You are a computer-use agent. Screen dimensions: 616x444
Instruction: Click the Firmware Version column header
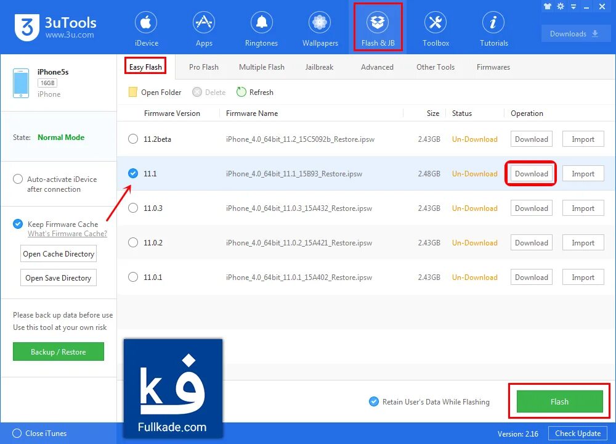pyautogui.click(x=172, y=113)
